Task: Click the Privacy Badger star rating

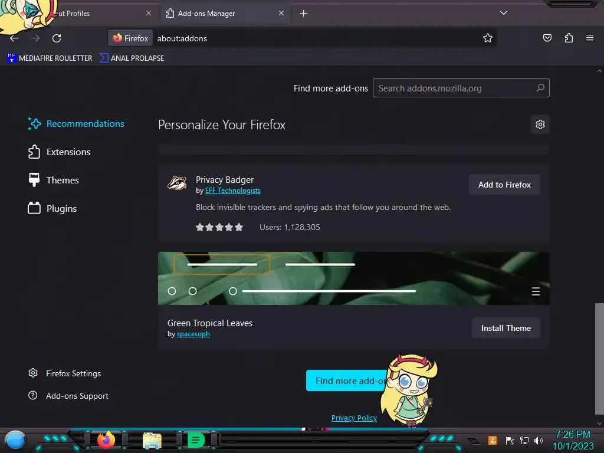Action: point(219,227)
